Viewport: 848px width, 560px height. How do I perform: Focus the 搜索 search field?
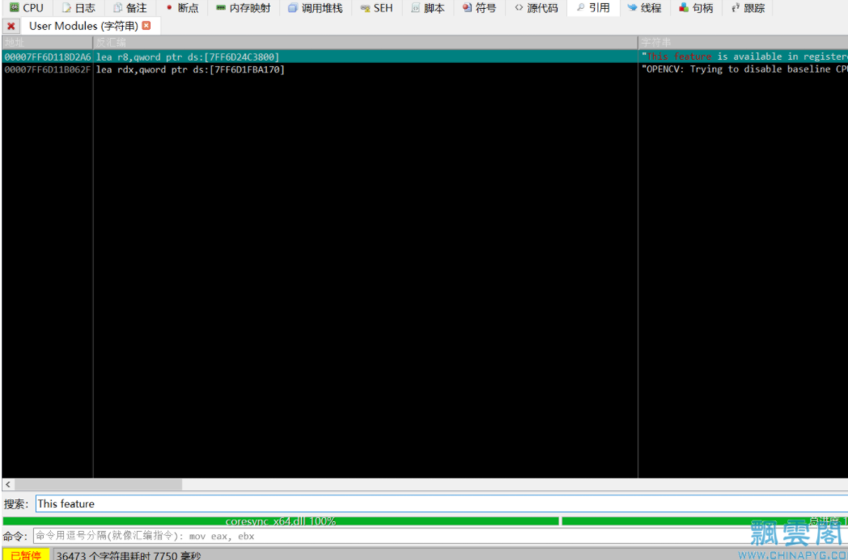(x=441, y=503)
